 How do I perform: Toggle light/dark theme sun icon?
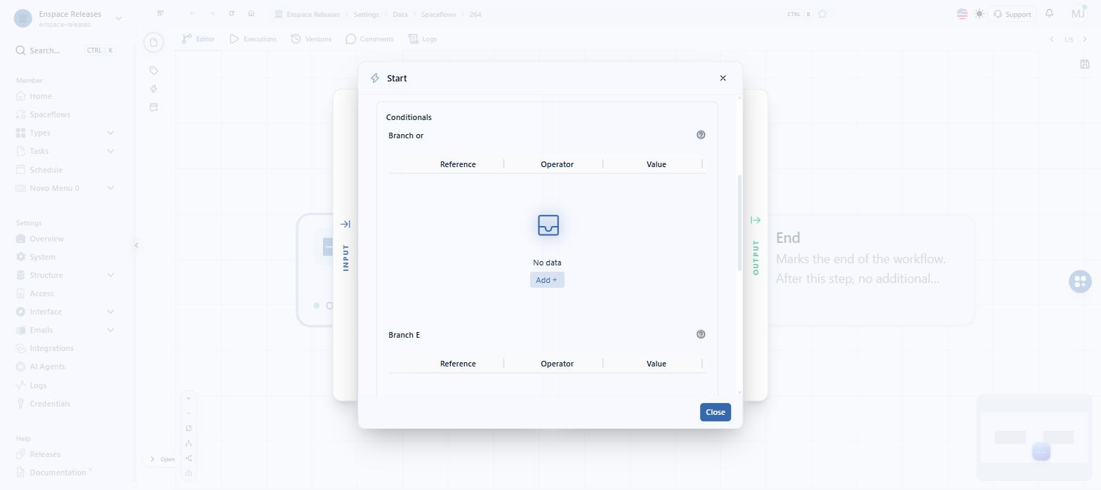[980, 14]
